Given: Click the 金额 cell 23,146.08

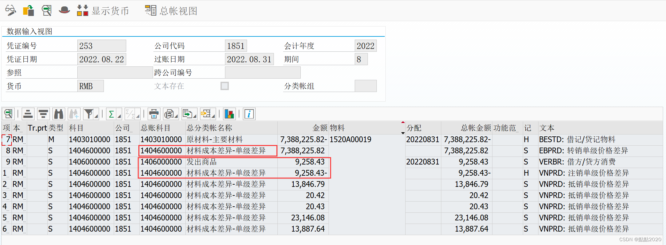Looking at the screenshot, I should pos(303,218).
